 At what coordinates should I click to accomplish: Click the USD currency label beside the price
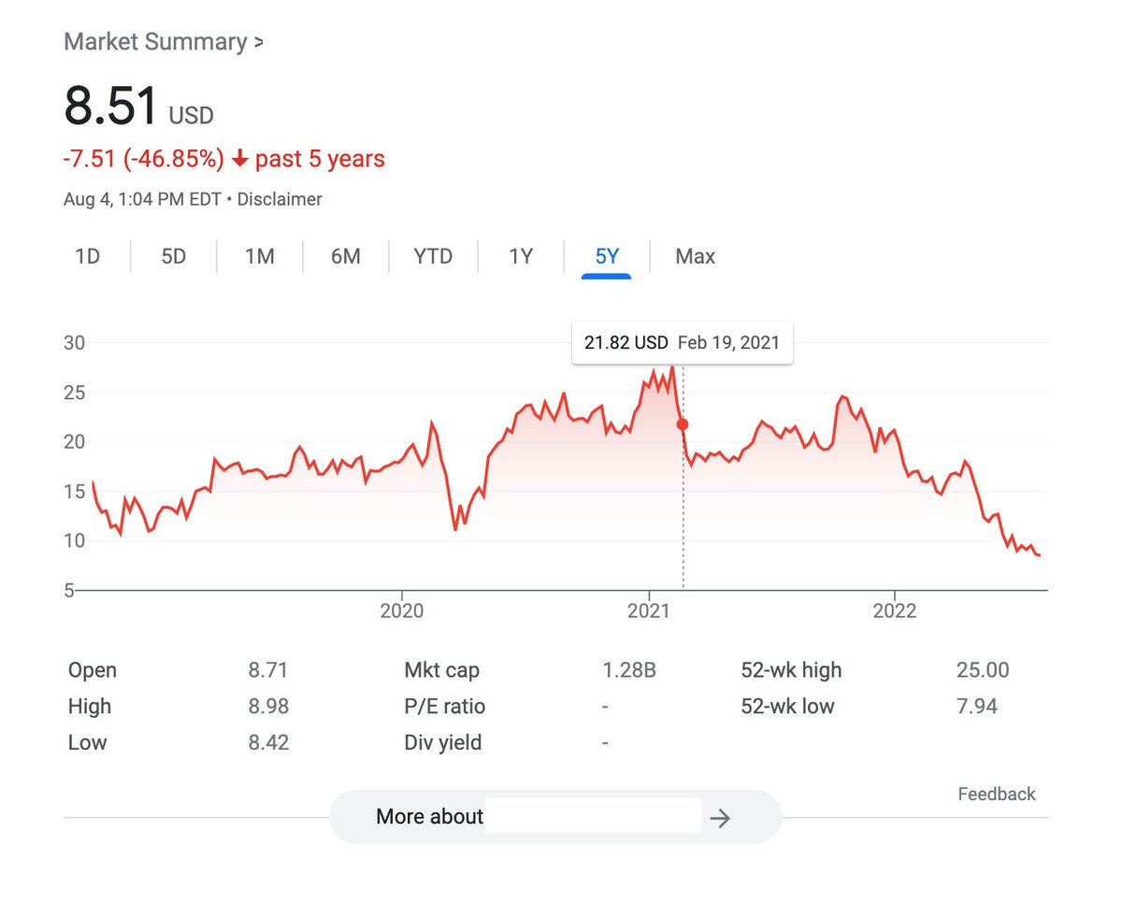pos(192,116)
